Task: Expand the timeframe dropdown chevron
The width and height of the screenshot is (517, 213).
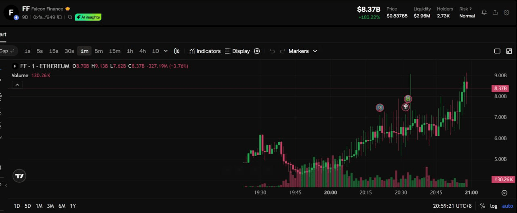Action: pyautogui.click(x=166, y=51)
